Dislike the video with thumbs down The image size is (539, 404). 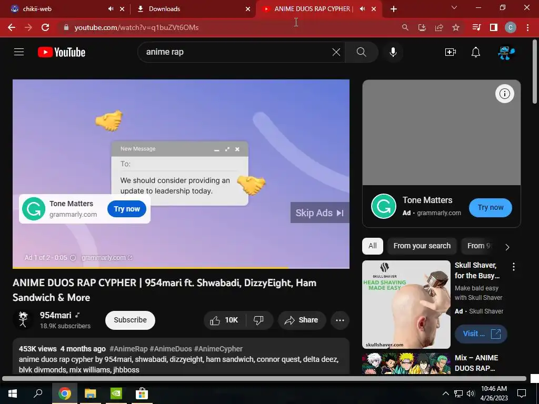(259, 320)
